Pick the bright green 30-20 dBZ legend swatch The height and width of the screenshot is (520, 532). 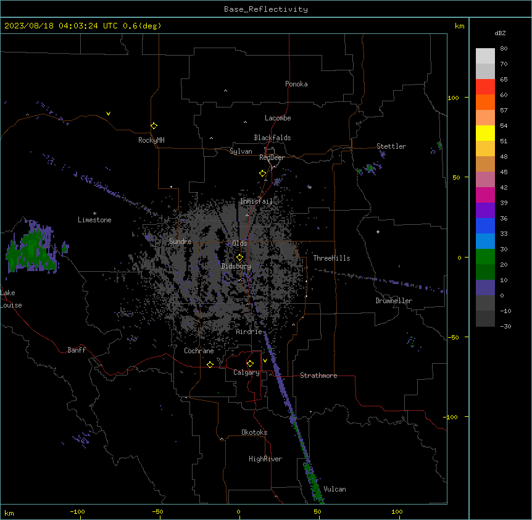(485, 257)
